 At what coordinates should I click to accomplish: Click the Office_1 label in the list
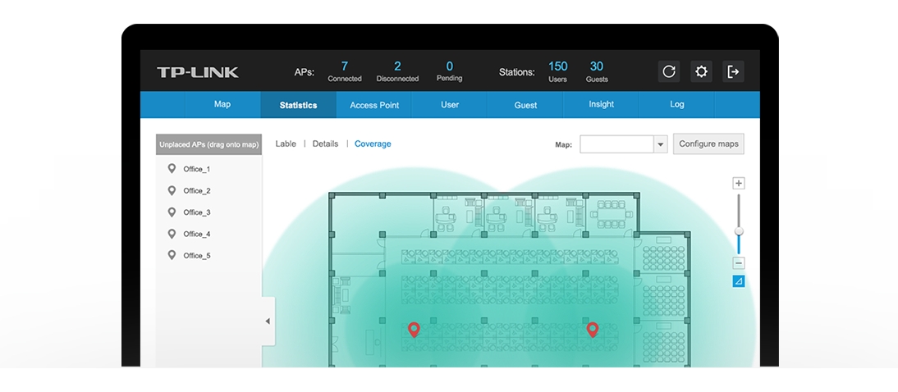[196, 170]
